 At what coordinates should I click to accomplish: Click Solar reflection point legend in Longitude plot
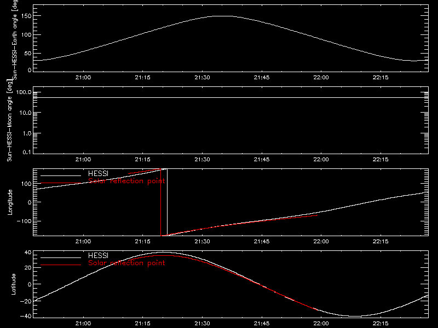(126, 181)
